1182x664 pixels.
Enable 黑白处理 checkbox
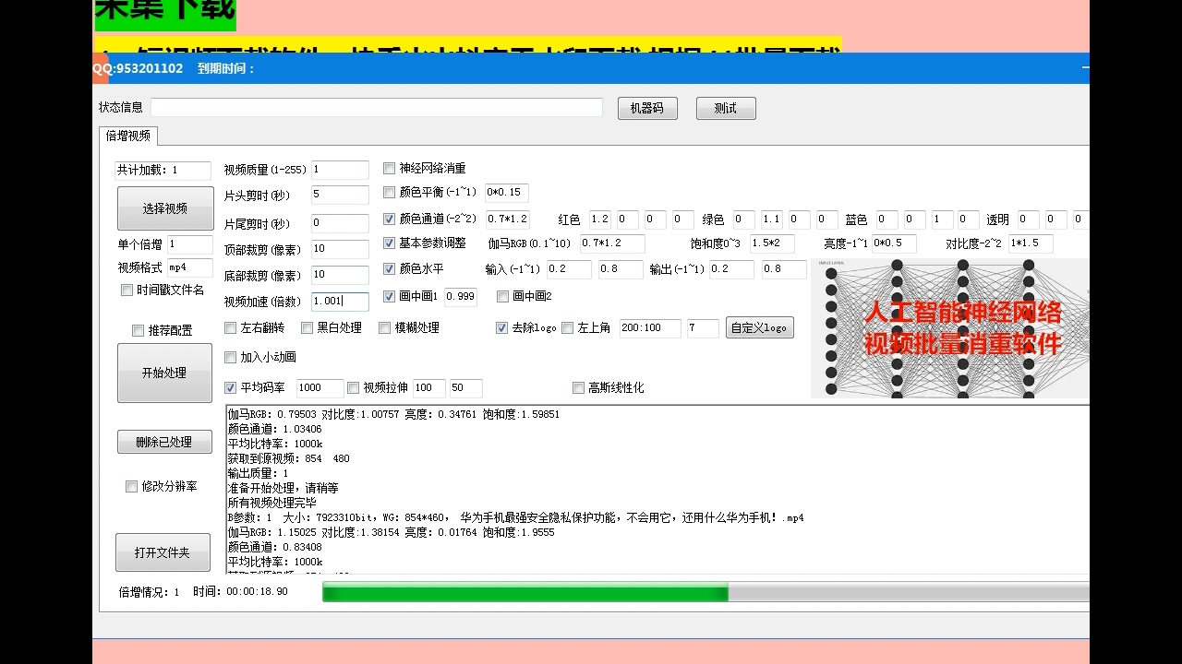(x=308, y=327)
